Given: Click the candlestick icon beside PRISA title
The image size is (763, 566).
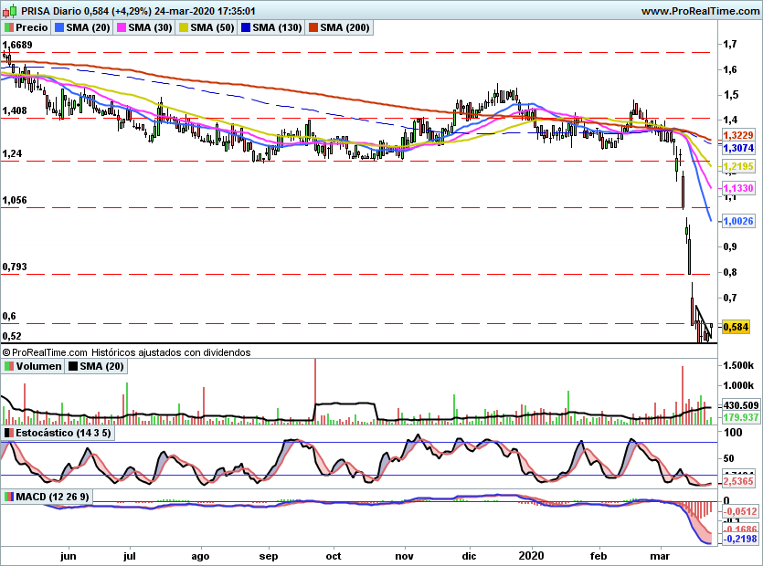Looking at the screenshot, I should point(9,11).
